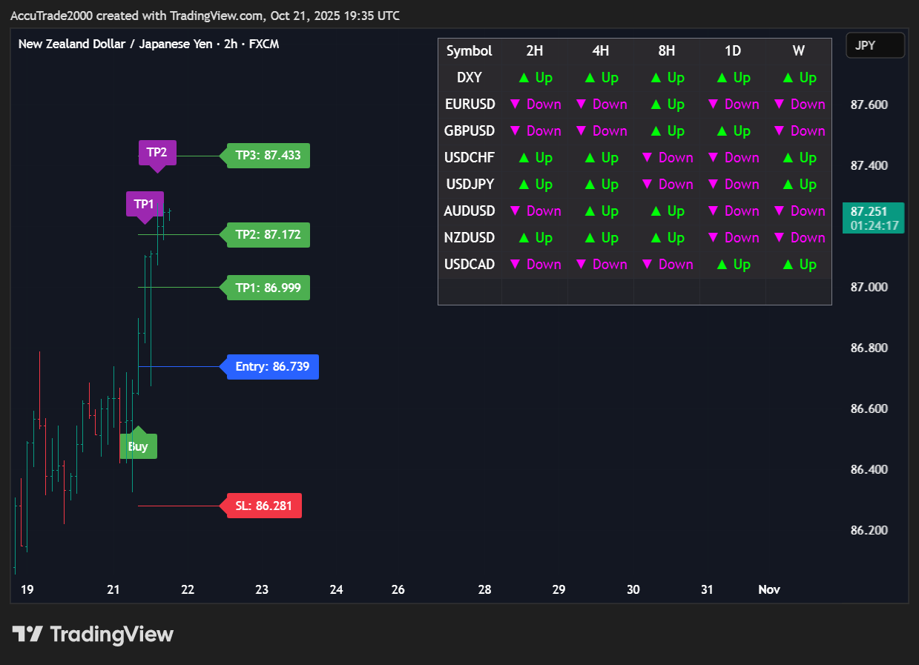
Task: Select the 2H column header in table
Action: [x=535, y=51]
